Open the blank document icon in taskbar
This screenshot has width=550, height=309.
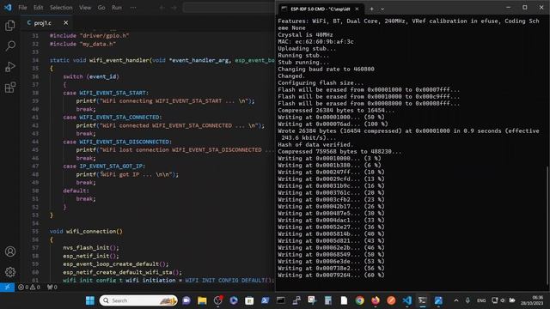[x=344, y=300]
